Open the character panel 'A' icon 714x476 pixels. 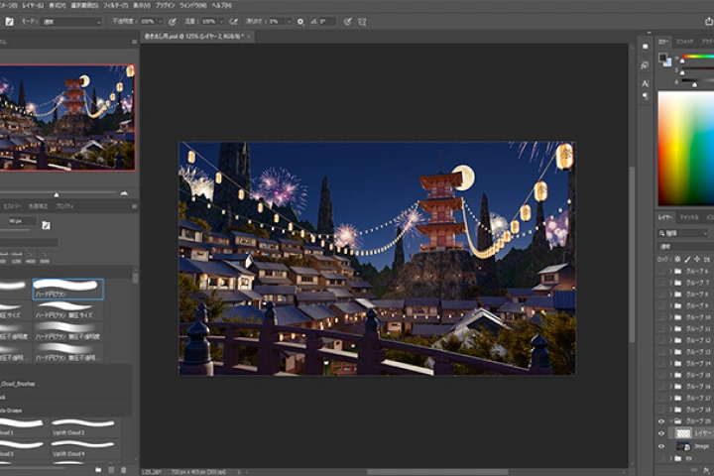645,83
